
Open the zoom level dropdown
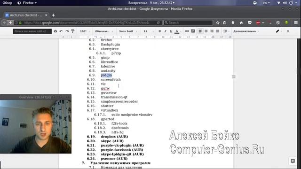click(x=85, y=31)
